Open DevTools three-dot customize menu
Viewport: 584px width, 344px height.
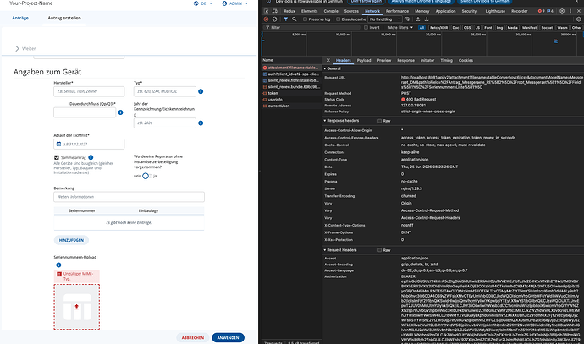point(570,11)
